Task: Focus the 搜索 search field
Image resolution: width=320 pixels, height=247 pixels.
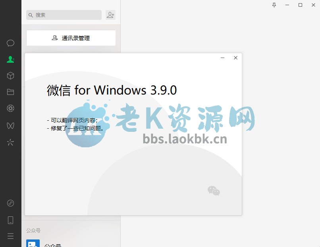Action: (64, 15)
